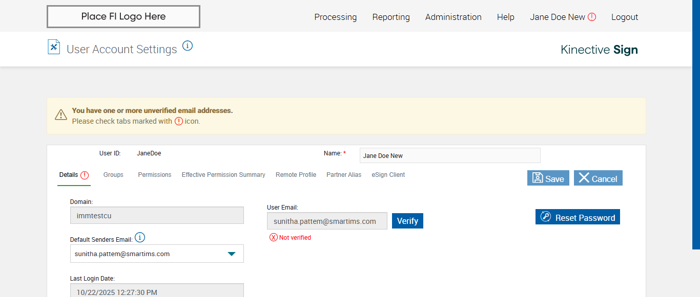Viewport: 700px width, 297px height.
Task: Click the red Not verified X icon
Action: pyautogui.click(x=274, y=237)
